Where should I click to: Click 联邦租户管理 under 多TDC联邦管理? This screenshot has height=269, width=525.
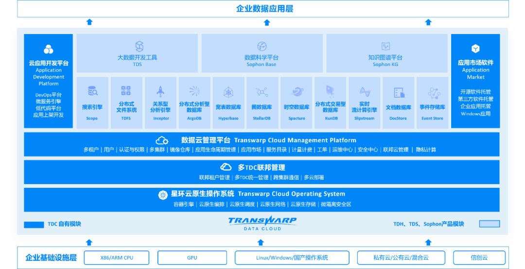pos(214,177)
